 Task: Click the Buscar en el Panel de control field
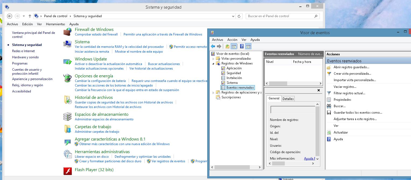pyautogui.click(x=280, y=16)
